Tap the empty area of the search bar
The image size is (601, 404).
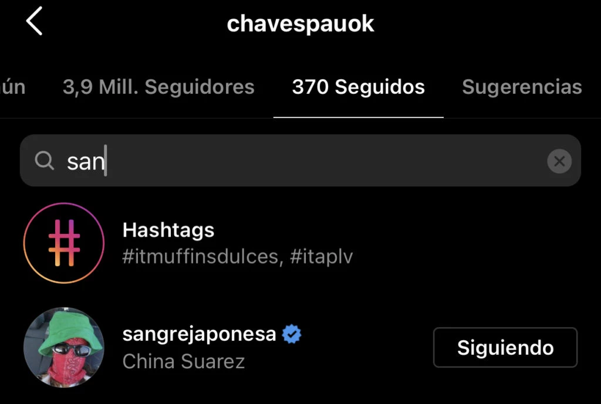click(326, 161)
